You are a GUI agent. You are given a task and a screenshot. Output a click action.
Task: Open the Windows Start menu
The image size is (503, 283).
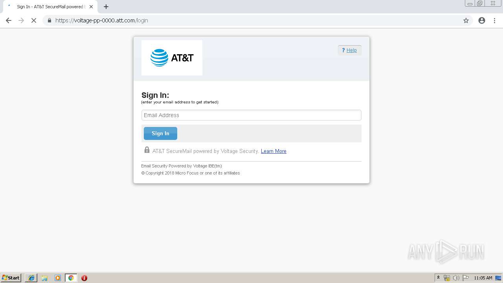(x=11, y=278)
